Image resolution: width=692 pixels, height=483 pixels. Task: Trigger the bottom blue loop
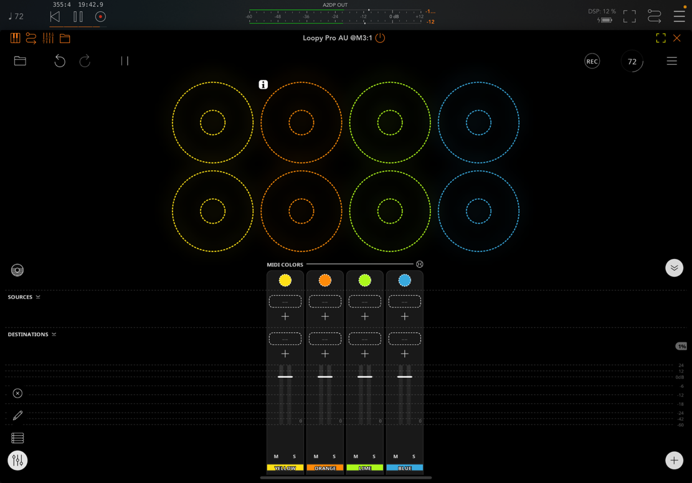479,211
